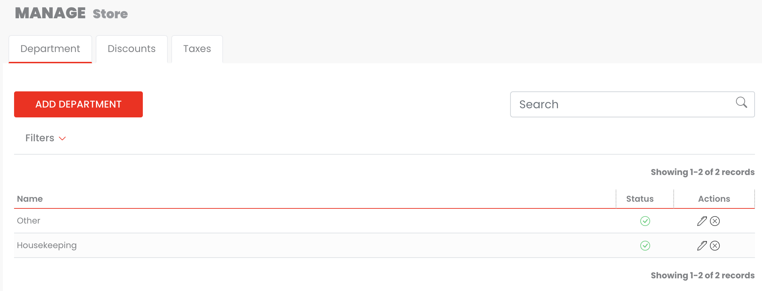Edit the Other department with pencil icon
The image size is (762, 291).
[702, 221]
